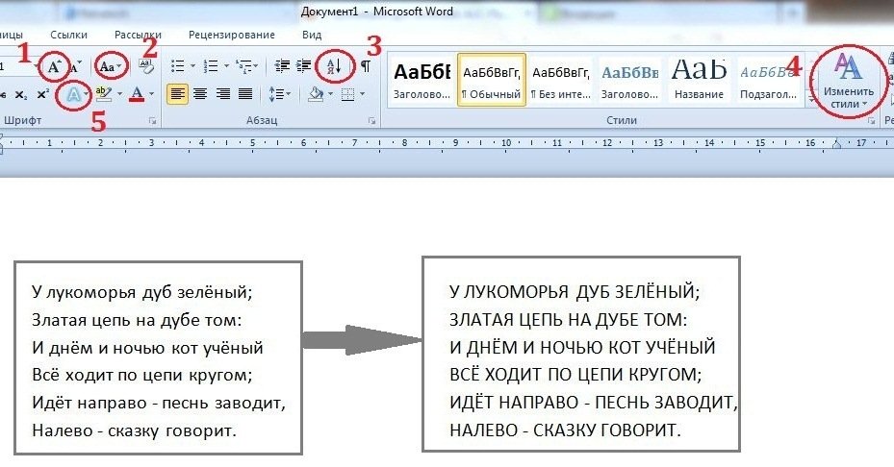Toggle justify text alignment
The width and height of the screenshot is (894, 467).
245,94
